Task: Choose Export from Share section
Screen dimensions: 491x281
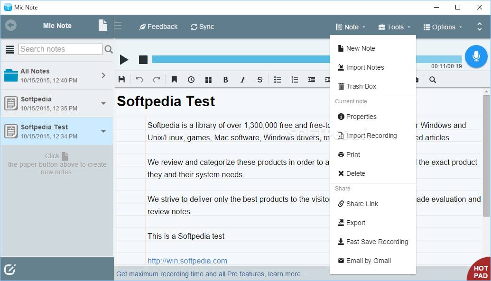Action: [x=373, y=223]
